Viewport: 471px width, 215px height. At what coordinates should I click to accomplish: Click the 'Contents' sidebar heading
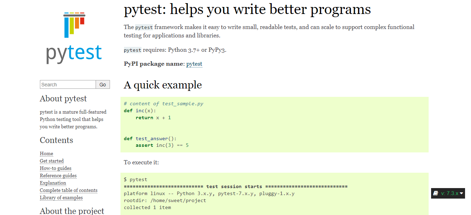point(56,140)
